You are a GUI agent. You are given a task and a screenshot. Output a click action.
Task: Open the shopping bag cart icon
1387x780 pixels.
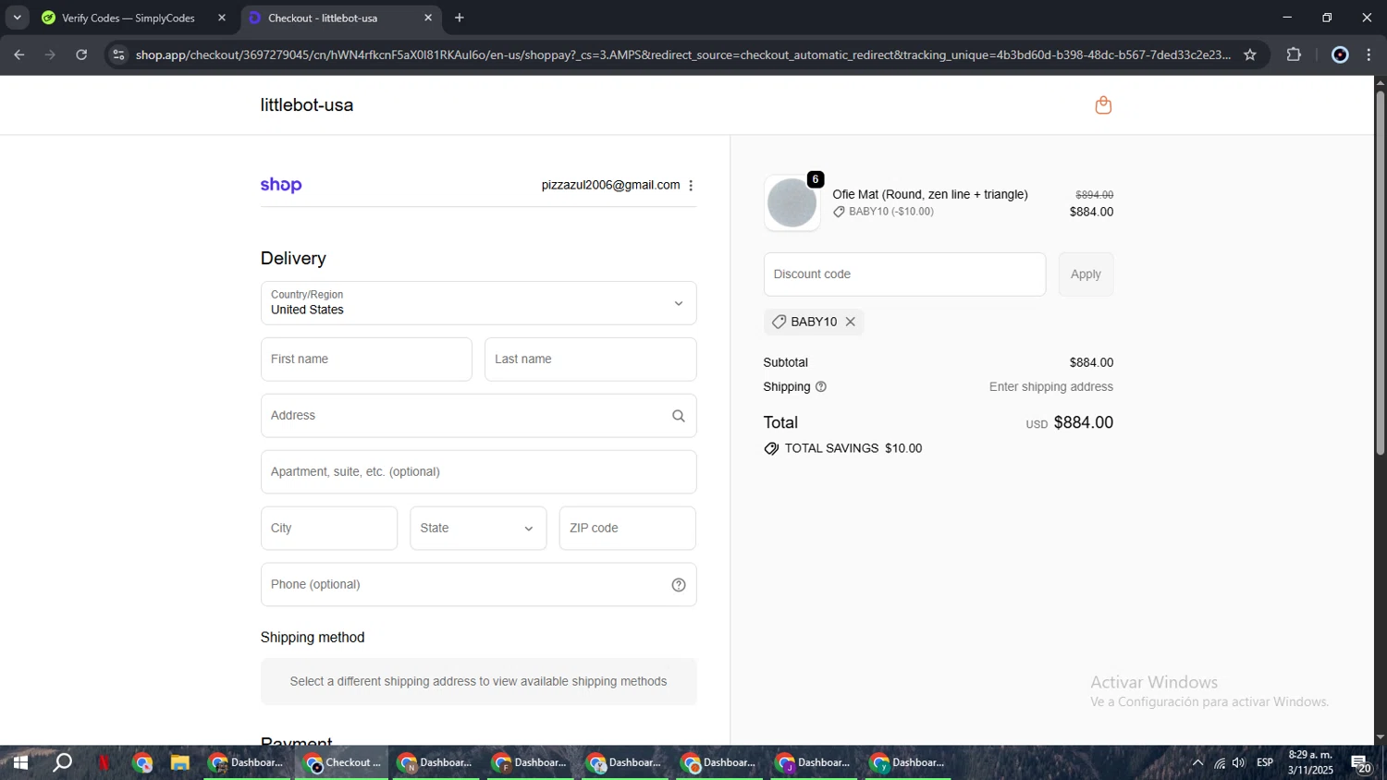tap(1103, 105)
